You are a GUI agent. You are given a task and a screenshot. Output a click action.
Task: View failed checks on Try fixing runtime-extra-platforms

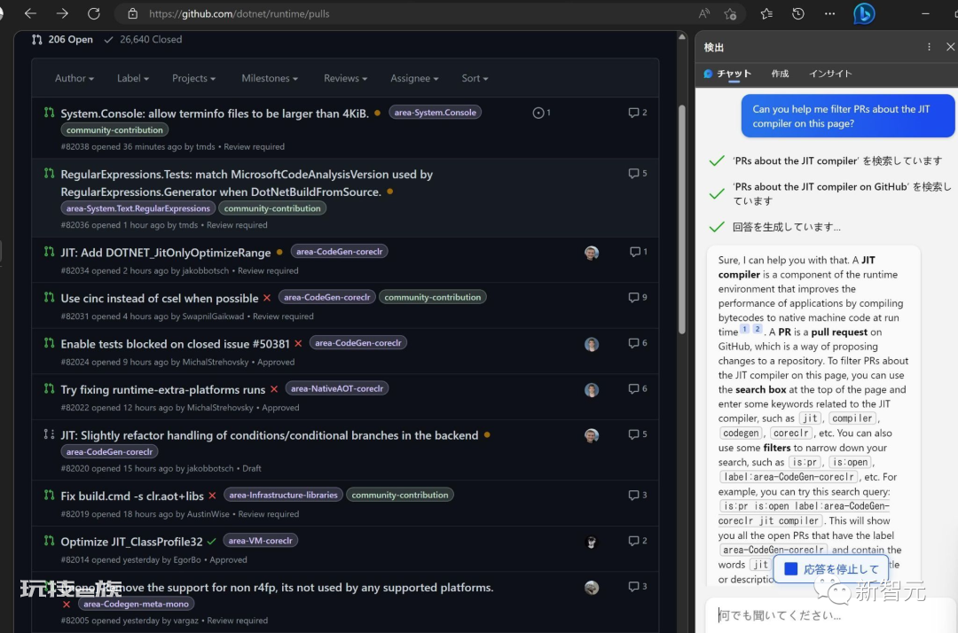pyautogui.click(x=274, y=389)
